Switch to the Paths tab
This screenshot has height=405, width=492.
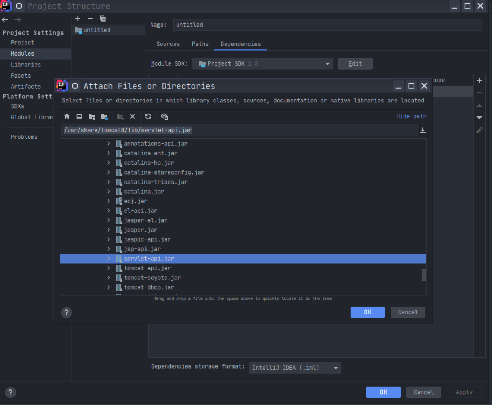(200, 44)
